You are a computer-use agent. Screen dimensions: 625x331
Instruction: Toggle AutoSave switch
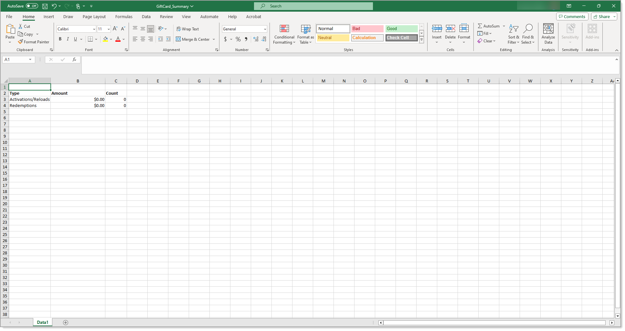[x=32, y=6]
